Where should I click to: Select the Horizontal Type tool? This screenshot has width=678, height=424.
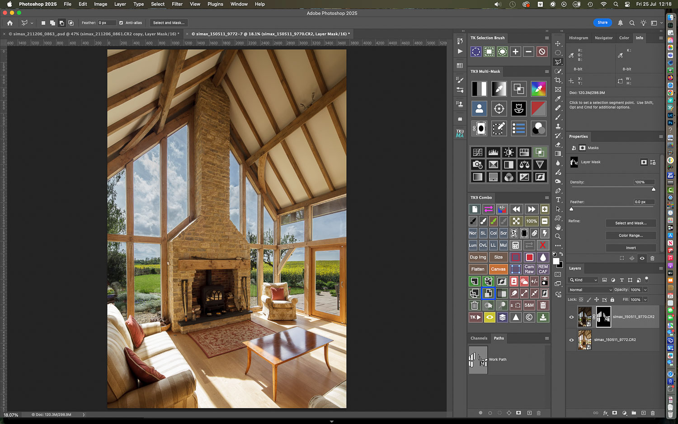pyautogui.click(x=558, y=200)
